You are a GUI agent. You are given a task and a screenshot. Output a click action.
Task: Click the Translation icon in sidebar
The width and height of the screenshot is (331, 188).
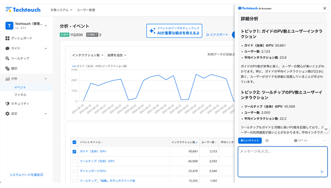[x=8, y=68]
